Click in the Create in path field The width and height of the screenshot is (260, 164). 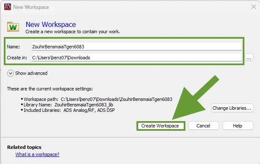click(136, 58)
